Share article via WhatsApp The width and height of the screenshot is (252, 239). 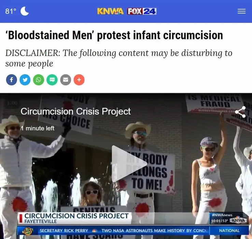[39, 80]
